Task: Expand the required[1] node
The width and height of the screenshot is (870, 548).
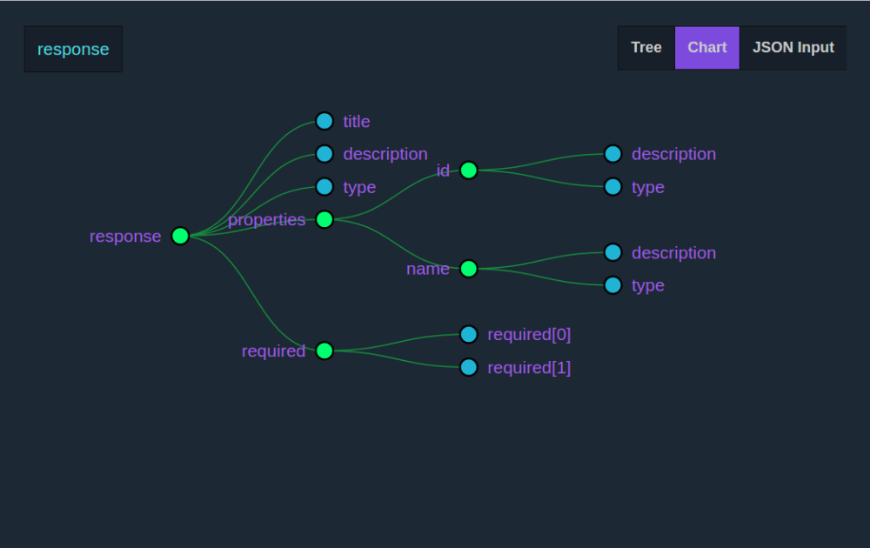Action: tap(469, 367)
